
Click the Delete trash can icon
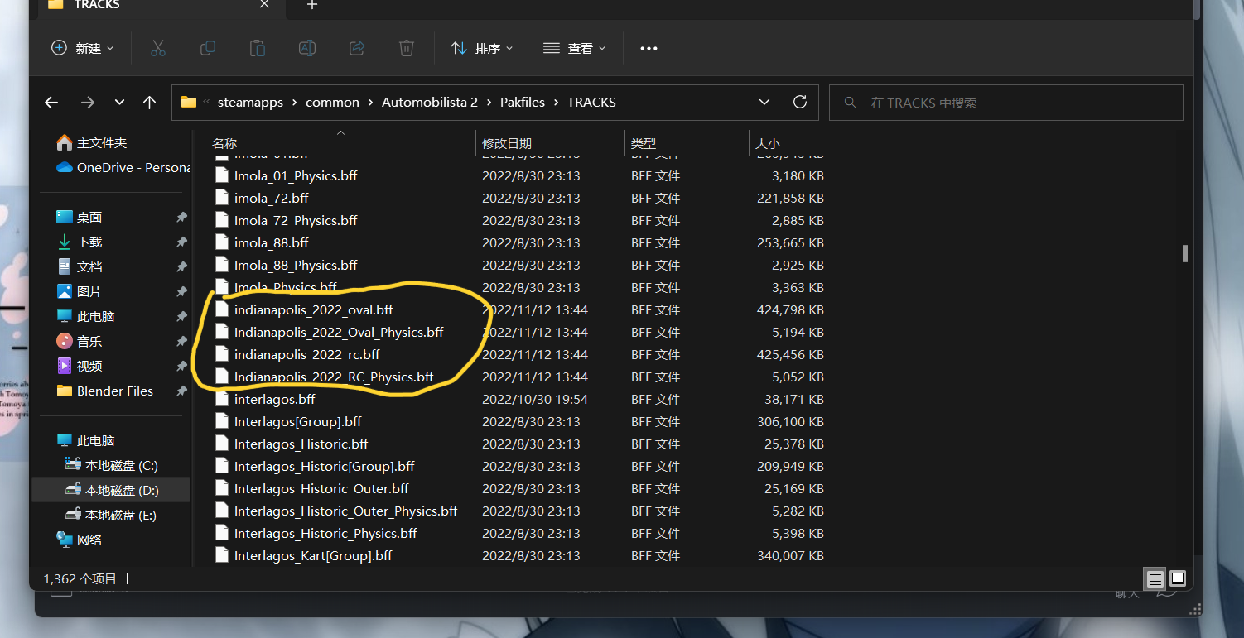407,48
